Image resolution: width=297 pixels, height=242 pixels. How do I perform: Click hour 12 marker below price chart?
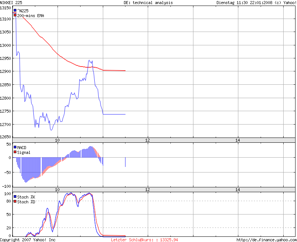point(147,140)
